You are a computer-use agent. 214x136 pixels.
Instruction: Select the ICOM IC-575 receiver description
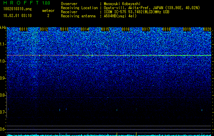tap(136, 12)
